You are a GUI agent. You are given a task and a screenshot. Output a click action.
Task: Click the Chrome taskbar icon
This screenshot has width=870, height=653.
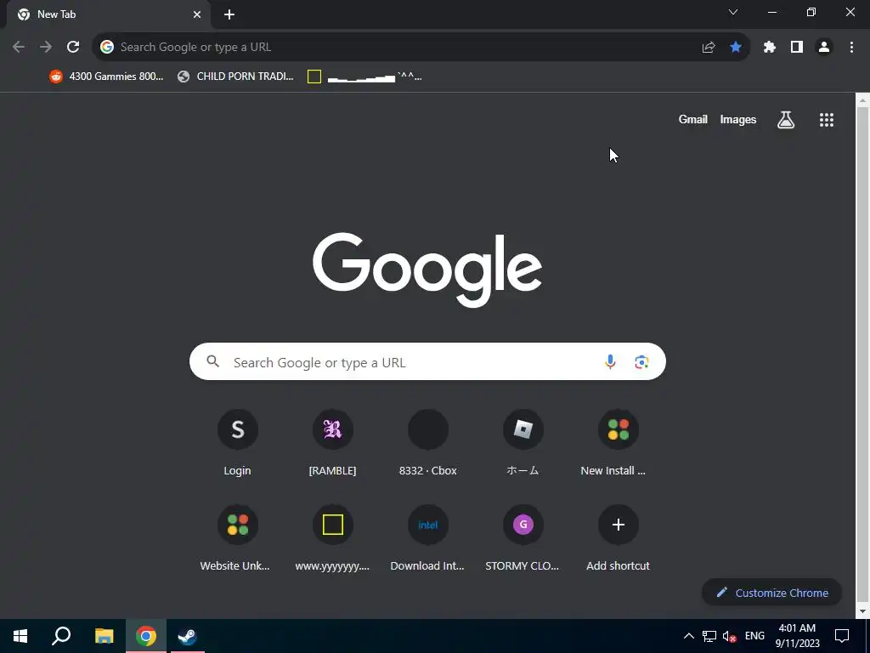coord(146,636)
